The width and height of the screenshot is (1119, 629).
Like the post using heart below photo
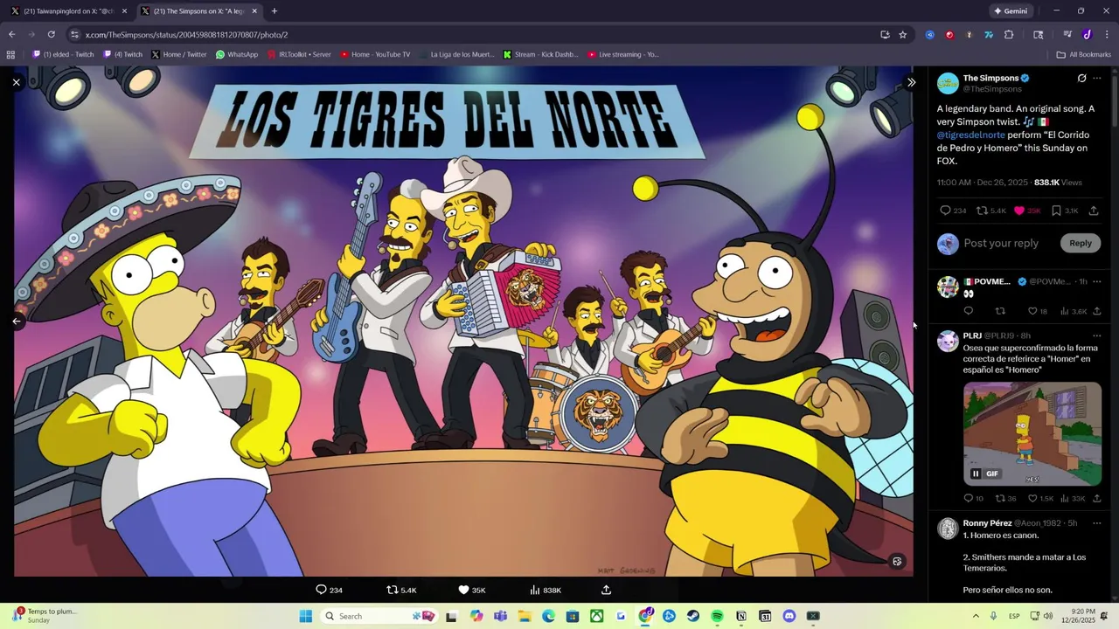click(464, 590)
